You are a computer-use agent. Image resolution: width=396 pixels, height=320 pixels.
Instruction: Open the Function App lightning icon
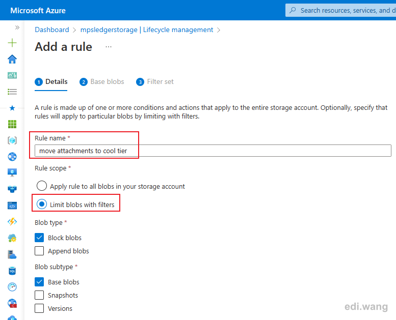(12, 222)
